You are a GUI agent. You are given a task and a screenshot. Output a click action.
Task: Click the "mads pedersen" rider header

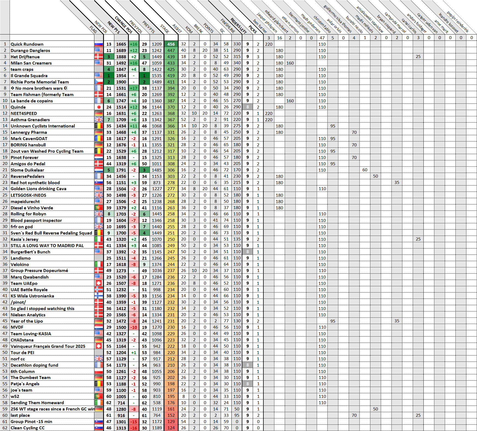[310, 23]
